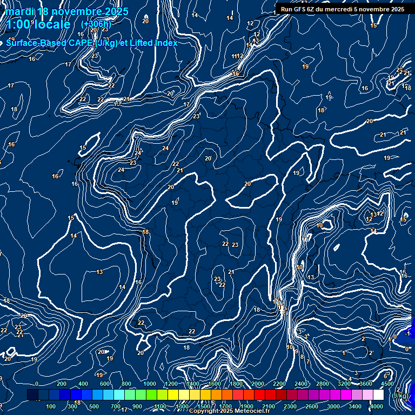
Task: Click the legend swatch between 2600 and 2800
Action: tap(313, 394)
